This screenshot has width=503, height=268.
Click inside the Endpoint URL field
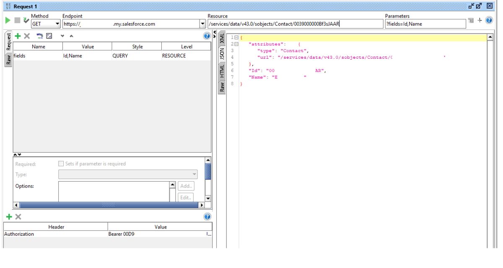coord(131,24)
